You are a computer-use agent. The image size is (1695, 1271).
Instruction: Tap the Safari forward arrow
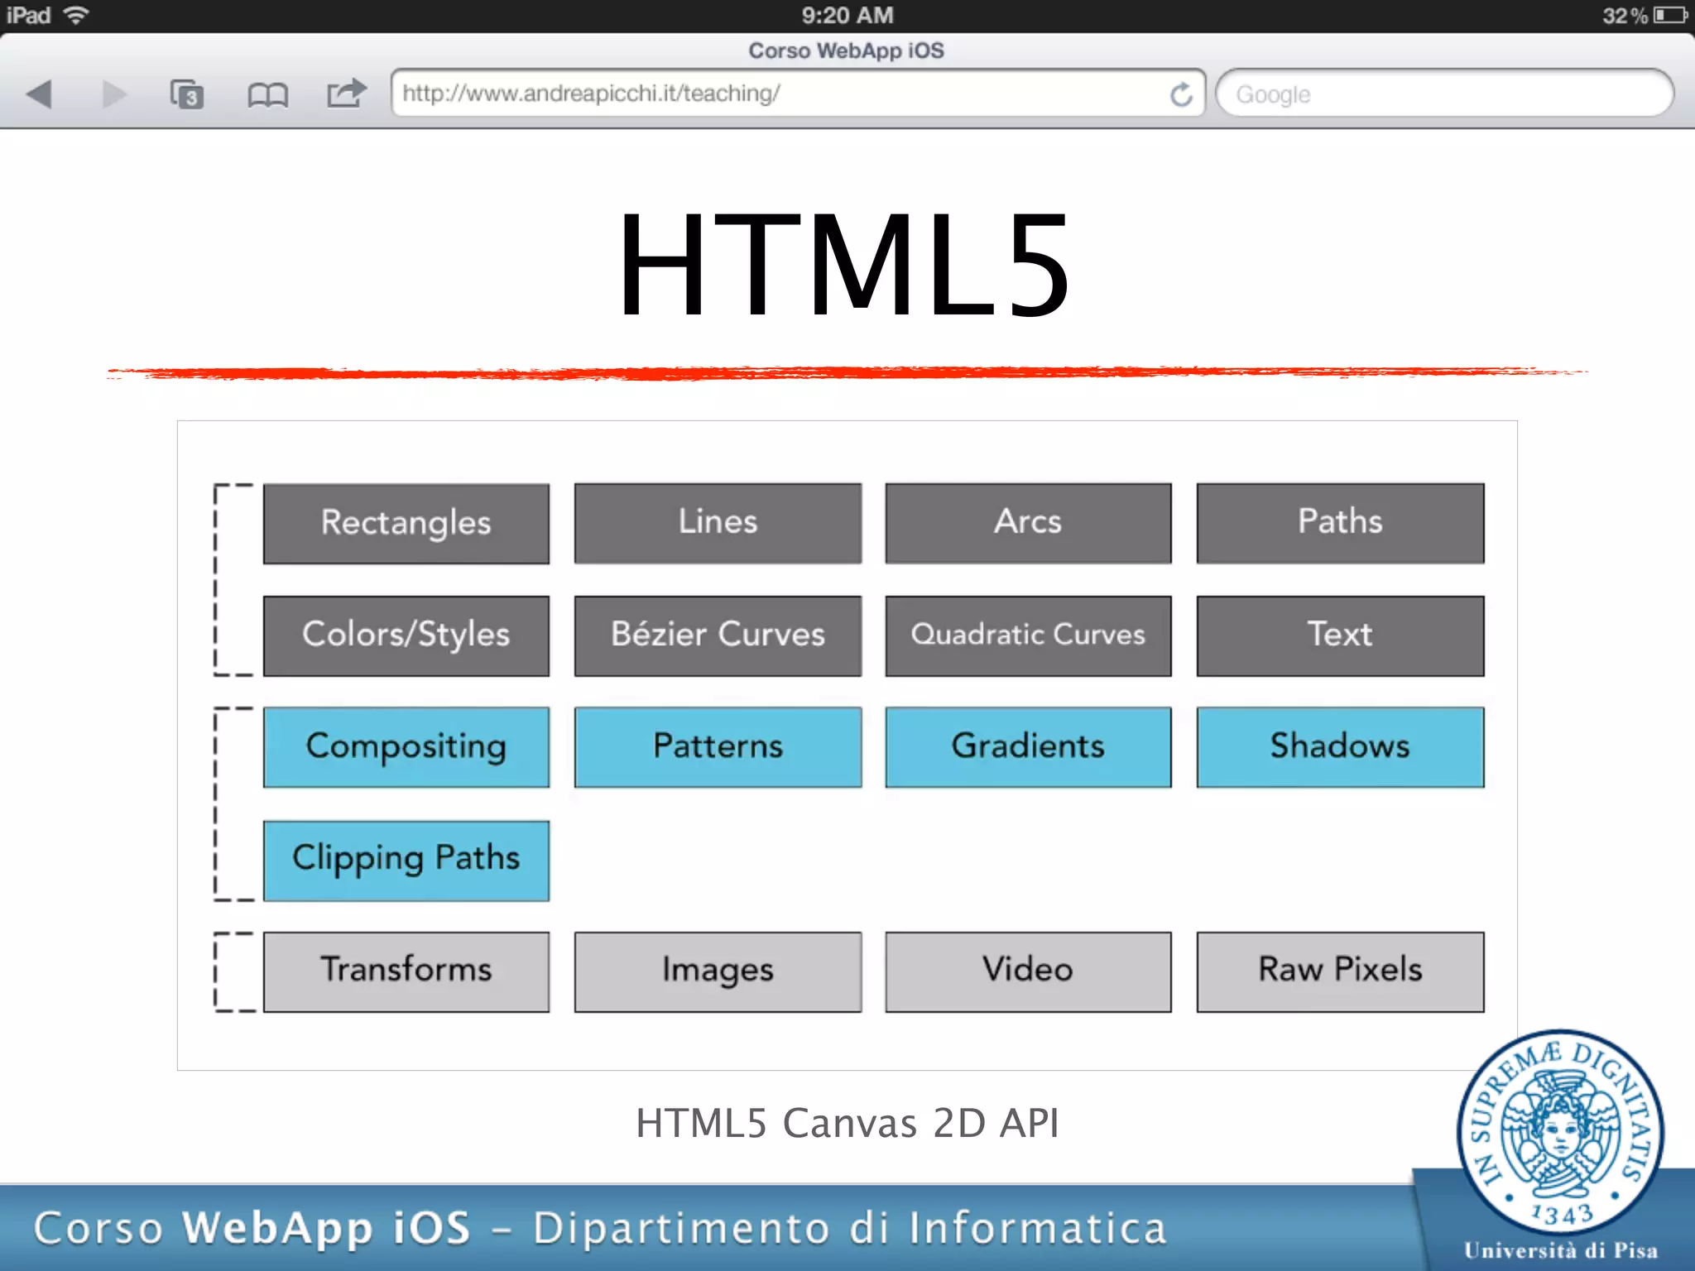[114, 94]
